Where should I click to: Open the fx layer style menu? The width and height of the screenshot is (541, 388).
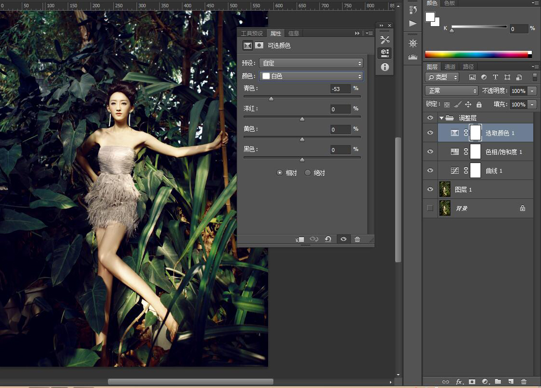point(459,382)
